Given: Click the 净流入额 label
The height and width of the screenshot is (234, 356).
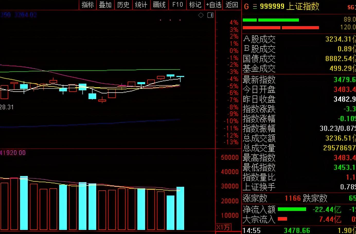Looking at the screenshot, I should click(x=259, y=210).
